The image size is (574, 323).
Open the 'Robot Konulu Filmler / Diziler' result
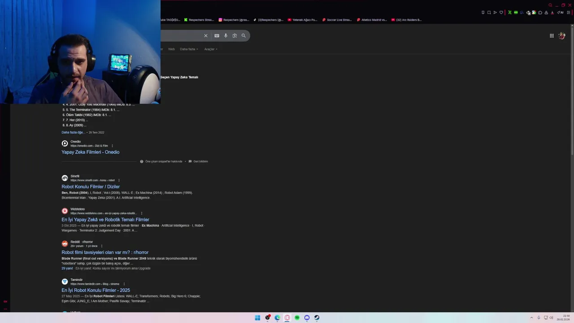[x=91, y=187]
